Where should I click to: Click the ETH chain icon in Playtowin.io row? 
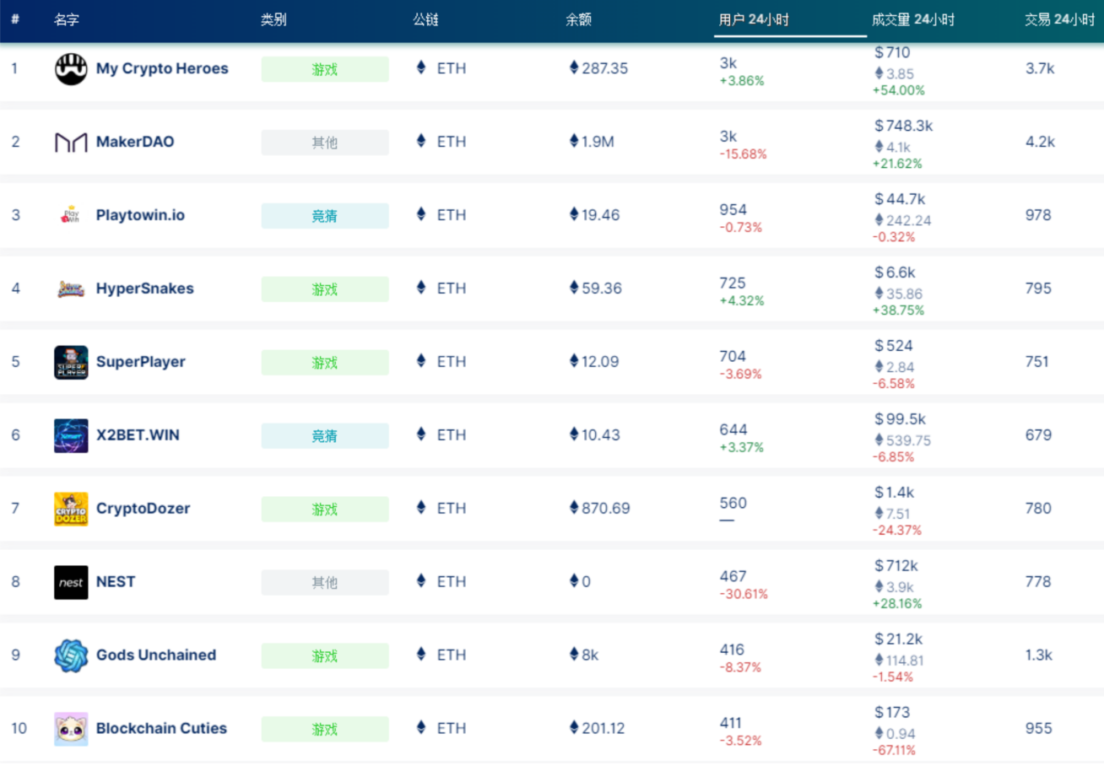click(x=421, y=214)
